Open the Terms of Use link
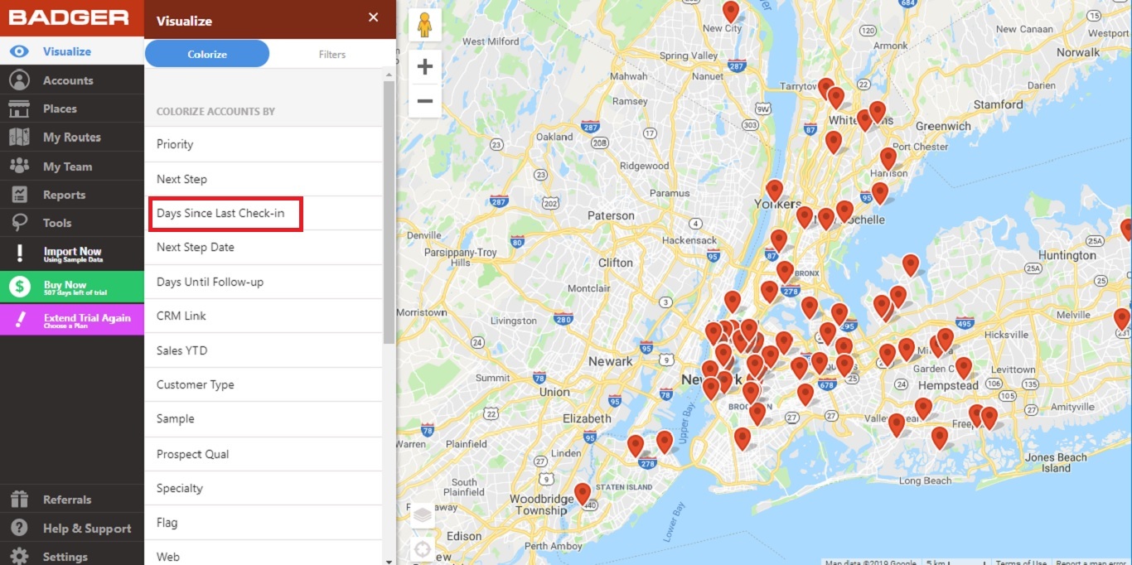Image resolution: width=1132 pixels, height=565 pixels. coord(1021,561)
